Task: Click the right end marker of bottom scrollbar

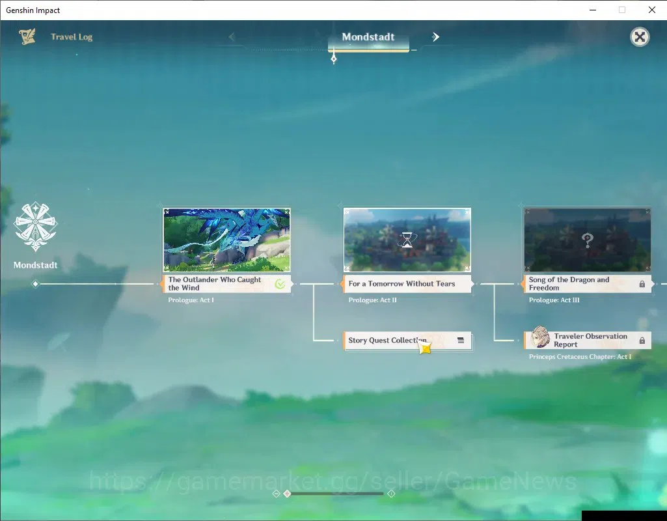Action: pos(391,494)
